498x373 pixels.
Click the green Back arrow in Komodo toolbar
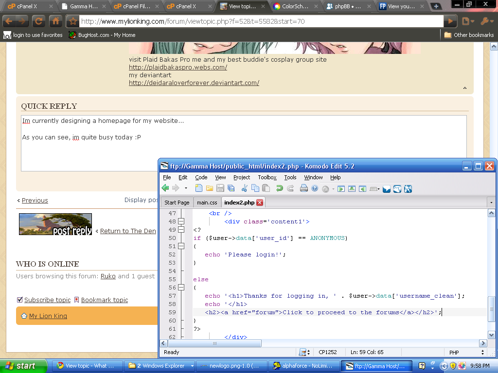[165, 188]
